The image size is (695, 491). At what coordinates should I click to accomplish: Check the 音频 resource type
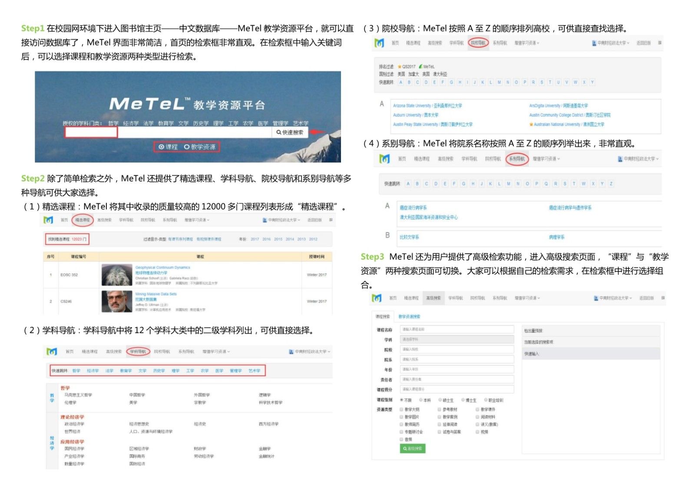401,439
